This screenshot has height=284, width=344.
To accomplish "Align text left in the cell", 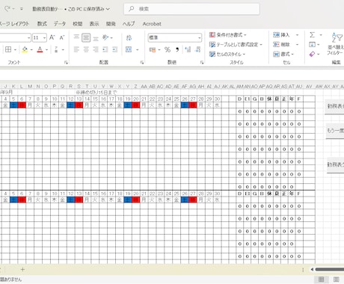I will click(x=76, y=49).
